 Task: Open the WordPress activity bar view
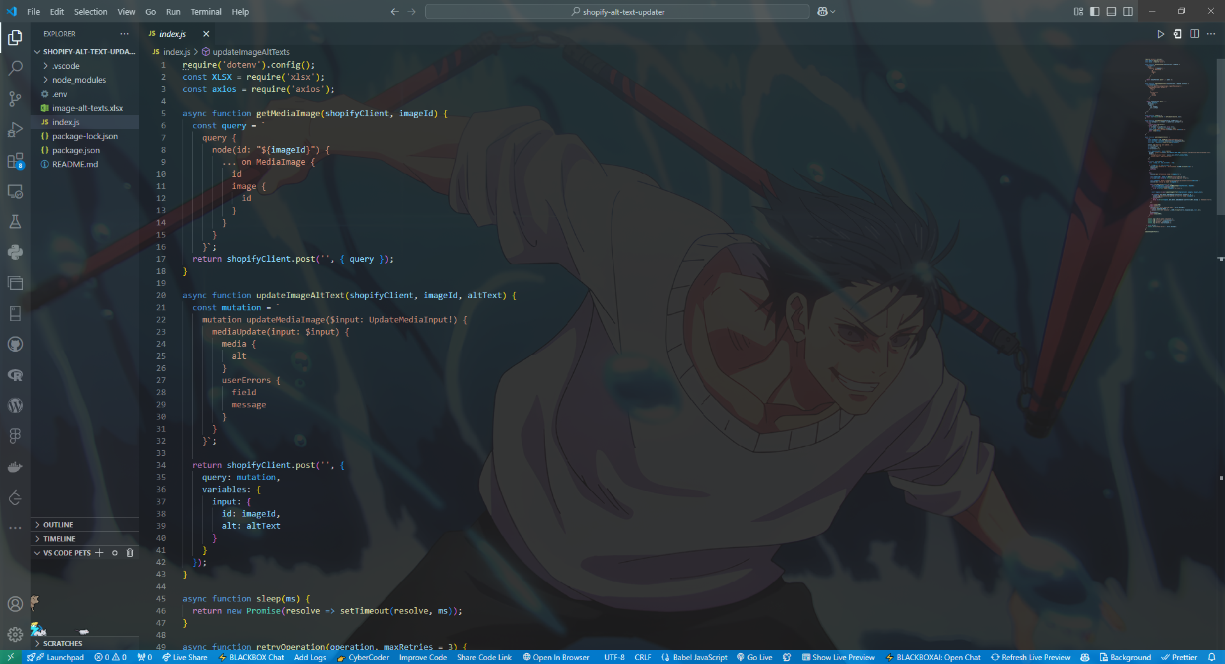pyautogui.click(x=15, y=405)
